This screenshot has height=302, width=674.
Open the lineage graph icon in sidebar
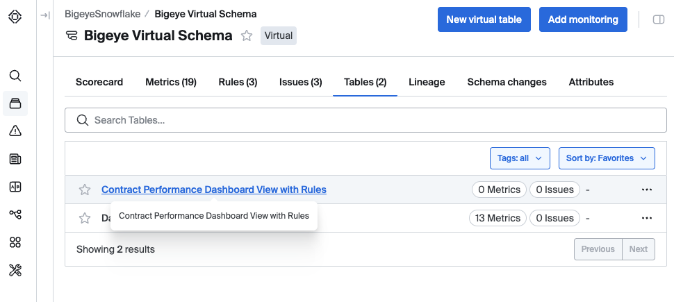tap(15, 215)
